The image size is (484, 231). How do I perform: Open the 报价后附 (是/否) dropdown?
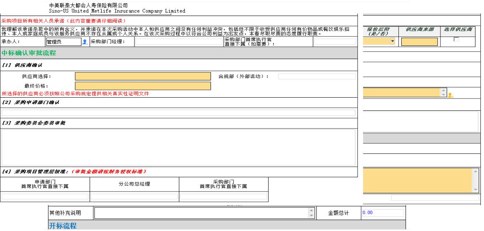(392, 41)
